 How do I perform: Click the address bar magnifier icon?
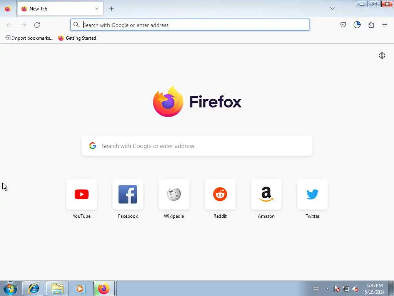pyautogui.click(x=76, y=25)
